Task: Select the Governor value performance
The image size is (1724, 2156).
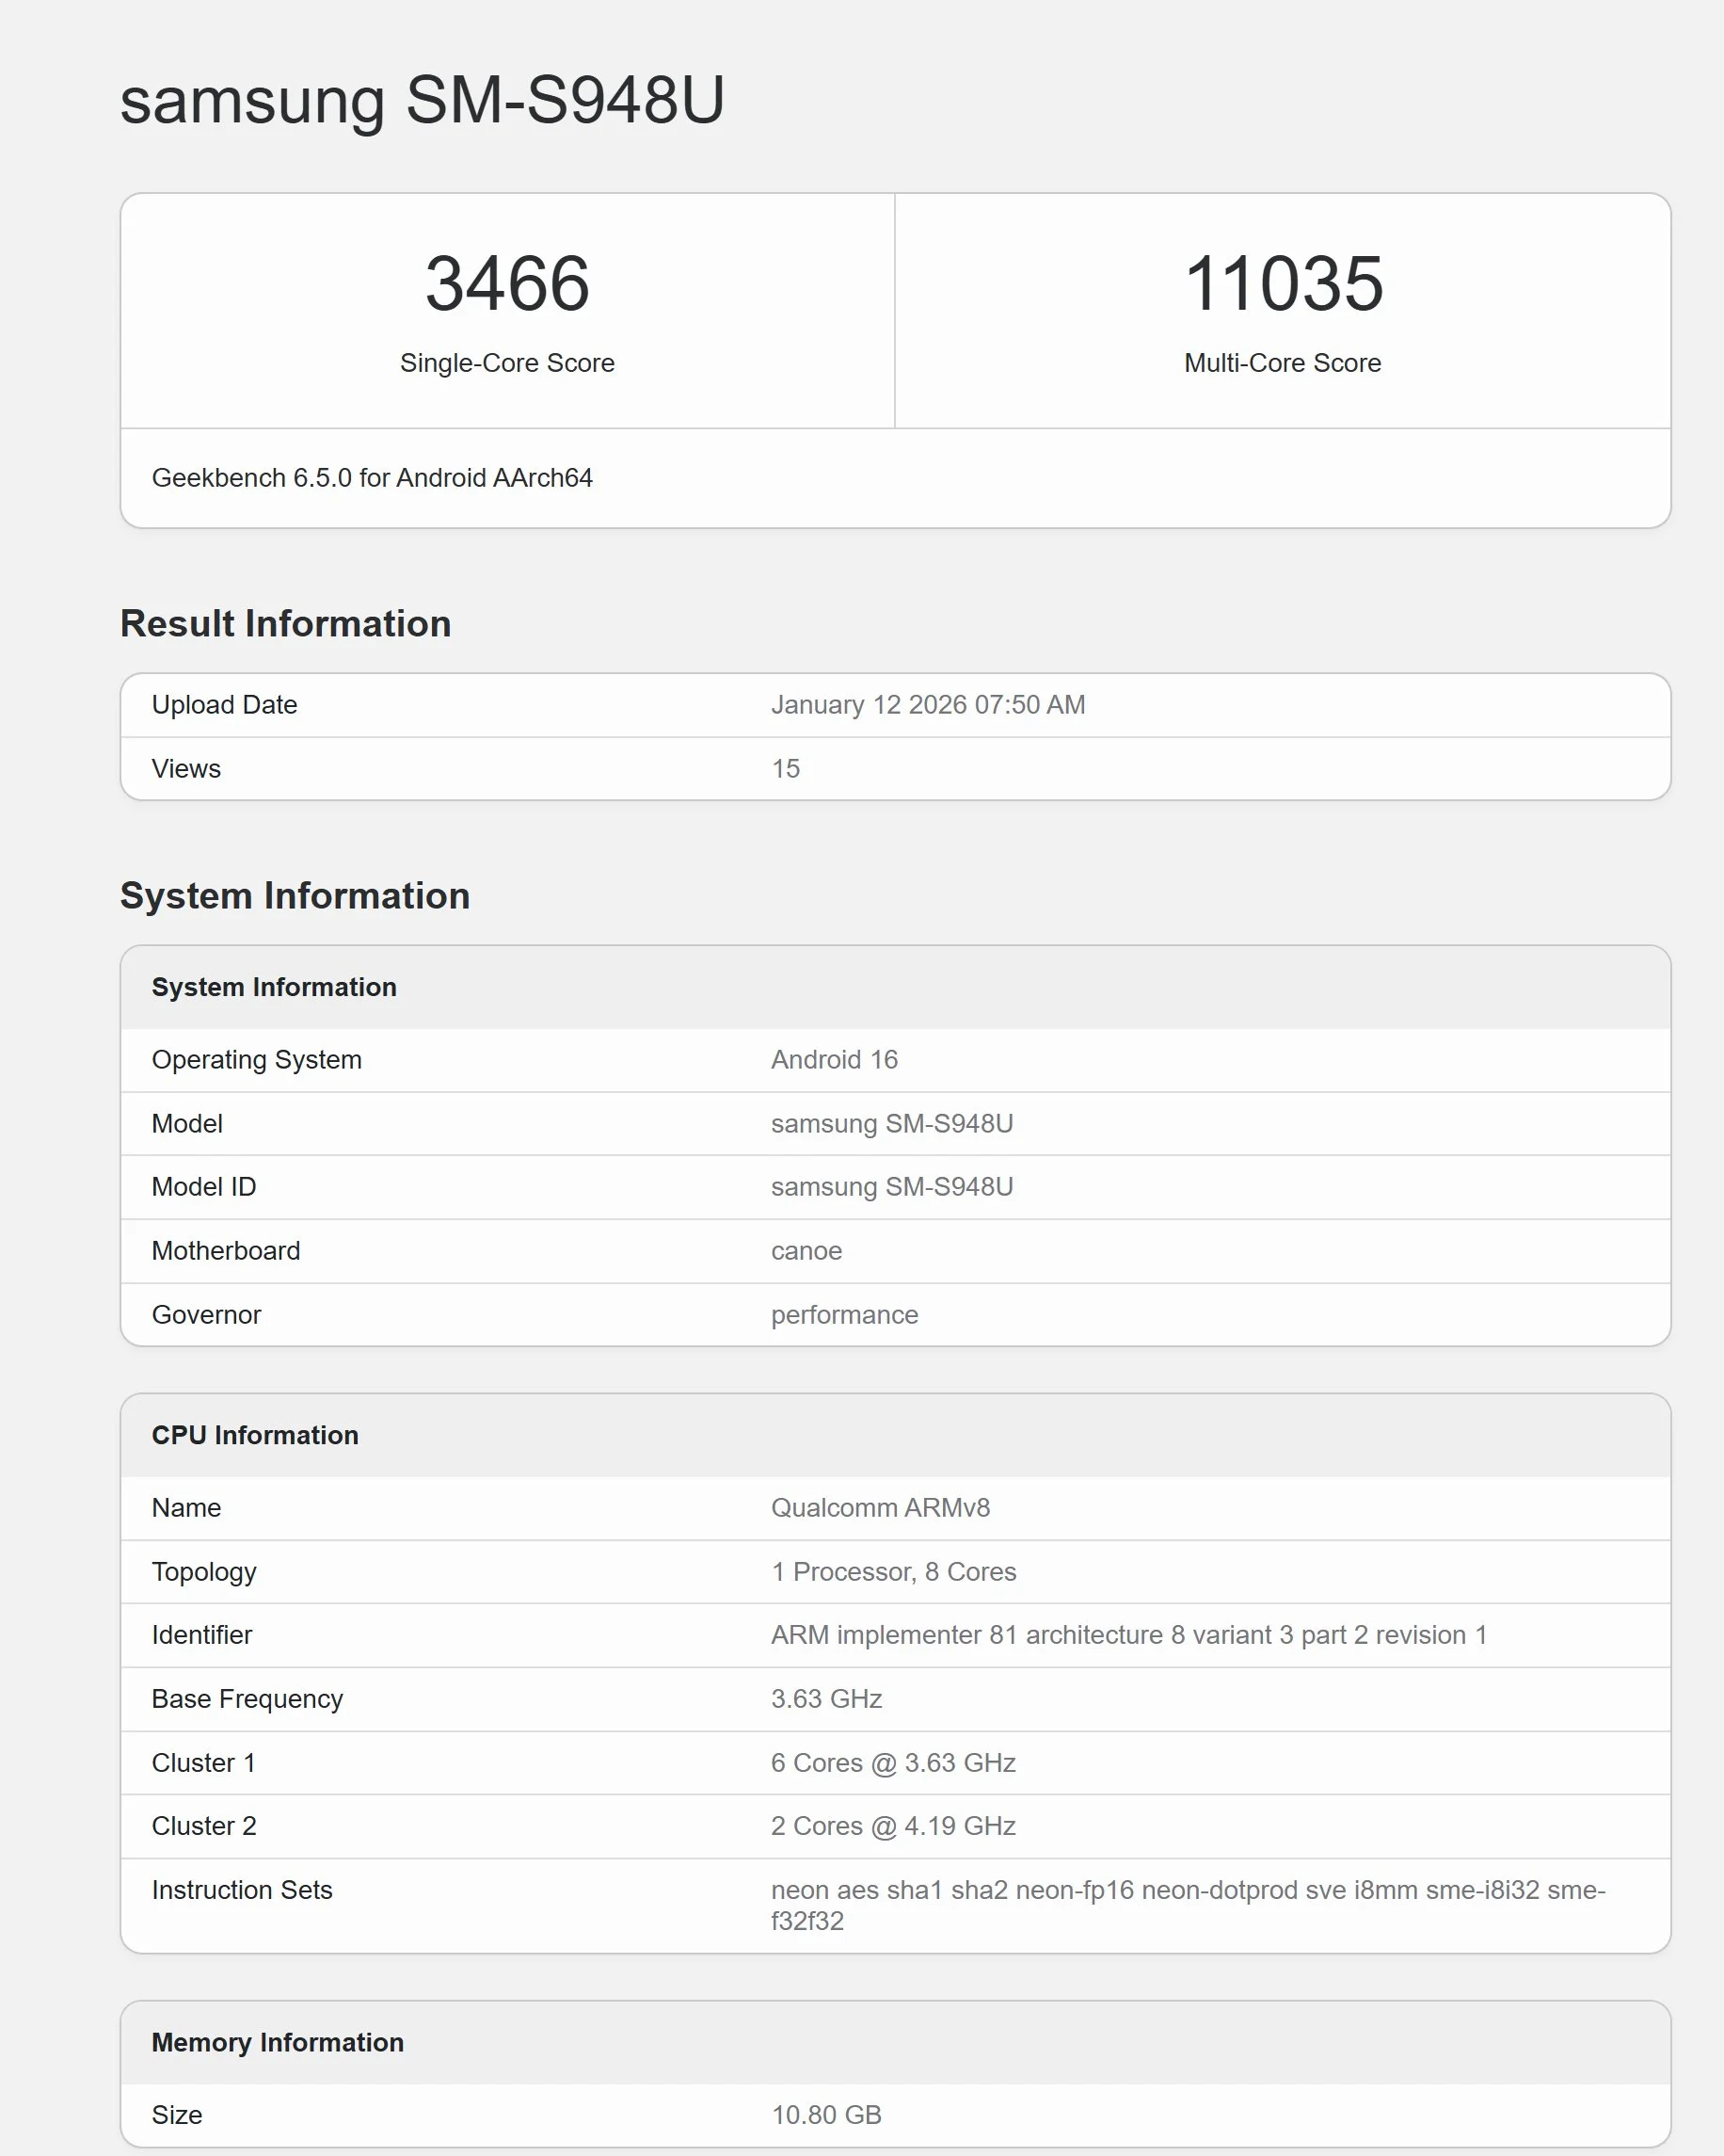Action: (x=843, y=1315)
